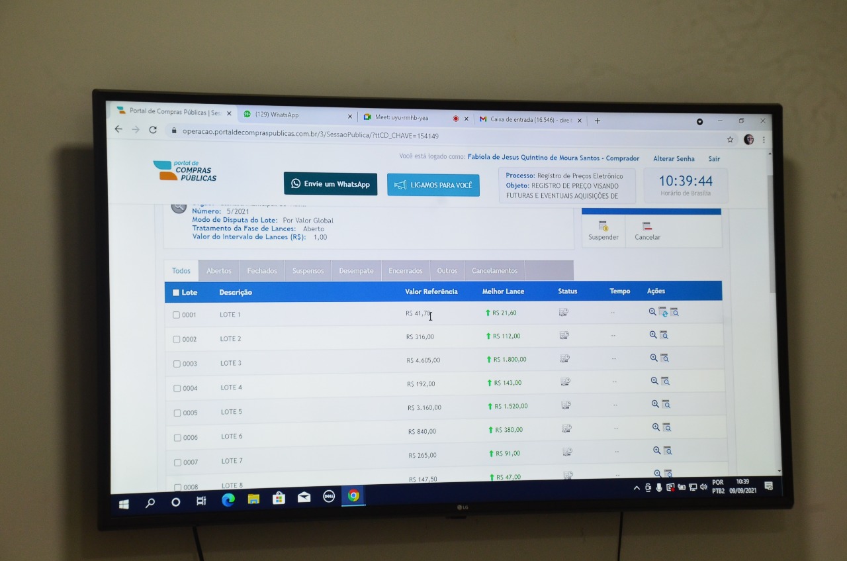The image size is (847, 561).
Task: Click the browser address bar URL
Action: pos(310,136)
